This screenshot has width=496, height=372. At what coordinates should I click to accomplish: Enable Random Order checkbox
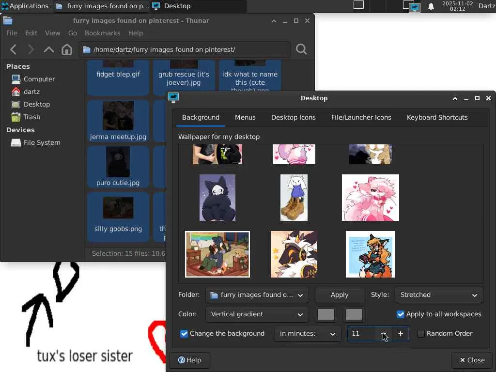coord(421,334)
